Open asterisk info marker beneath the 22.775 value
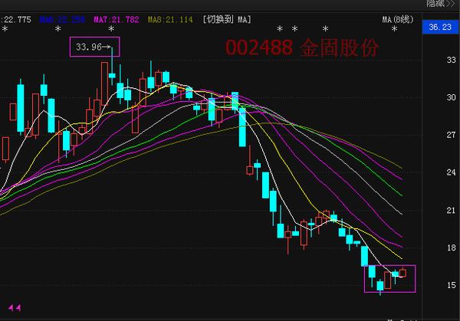 [5, 28]
